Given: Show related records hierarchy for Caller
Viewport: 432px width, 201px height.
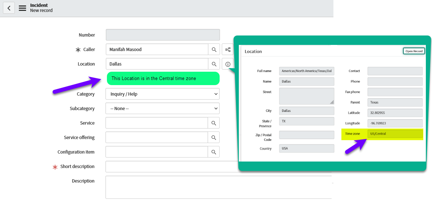Looking at the screenshot, I should click(228, 49).
